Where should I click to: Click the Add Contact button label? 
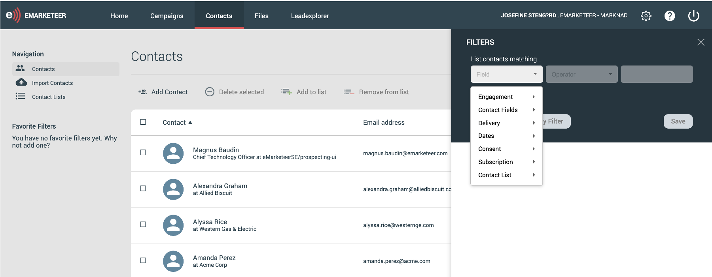point(170,92)
